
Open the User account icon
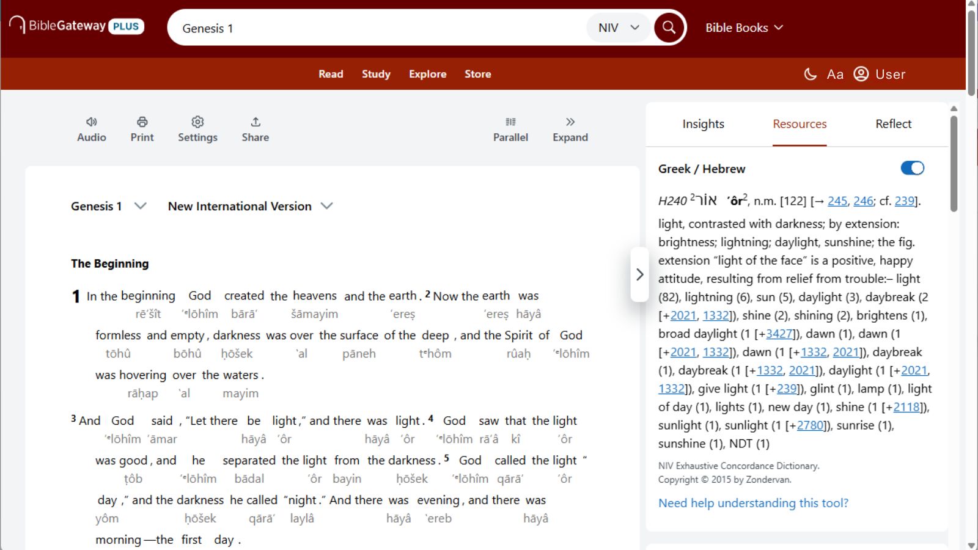point(861,74)
